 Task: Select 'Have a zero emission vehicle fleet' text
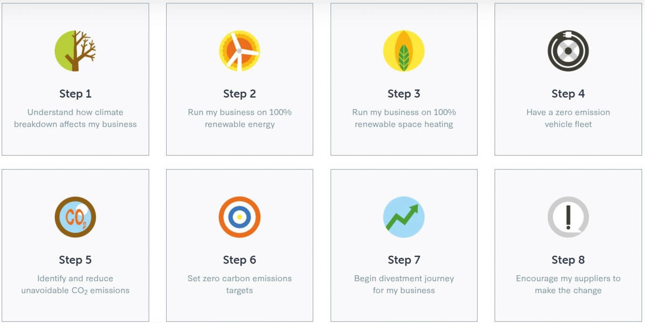point(568,118)
